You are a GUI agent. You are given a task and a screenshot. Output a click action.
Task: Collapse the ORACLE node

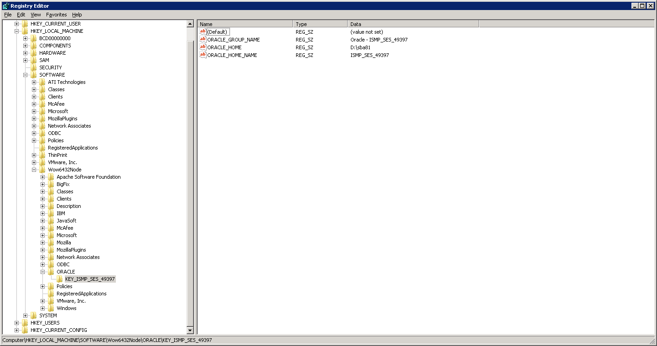43,272
